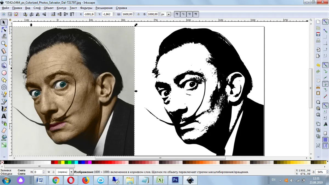Open the Слой menu
329x185 pixels.
click(x=37, y=8)
